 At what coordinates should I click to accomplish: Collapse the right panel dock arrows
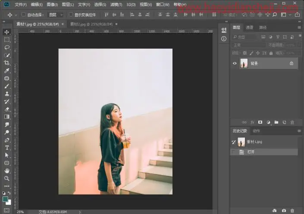coord(299,22)
